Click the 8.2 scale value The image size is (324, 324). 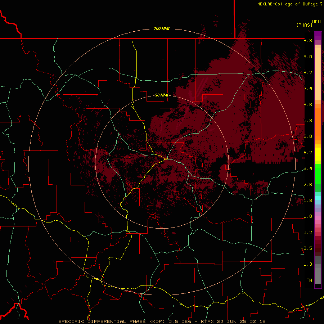click(x=308, y=72)
